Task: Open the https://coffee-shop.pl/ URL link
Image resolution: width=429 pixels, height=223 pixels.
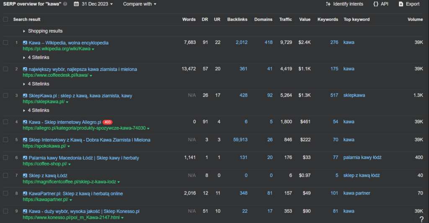Action: point(45,164)
